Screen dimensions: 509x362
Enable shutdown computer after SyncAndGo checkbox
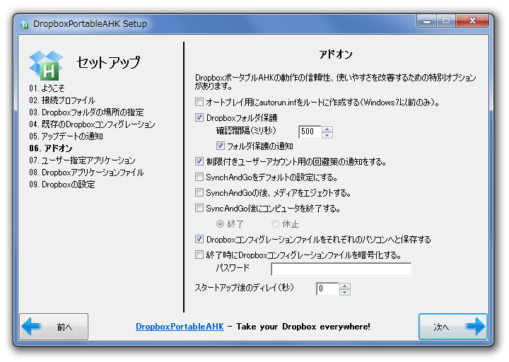199,208
